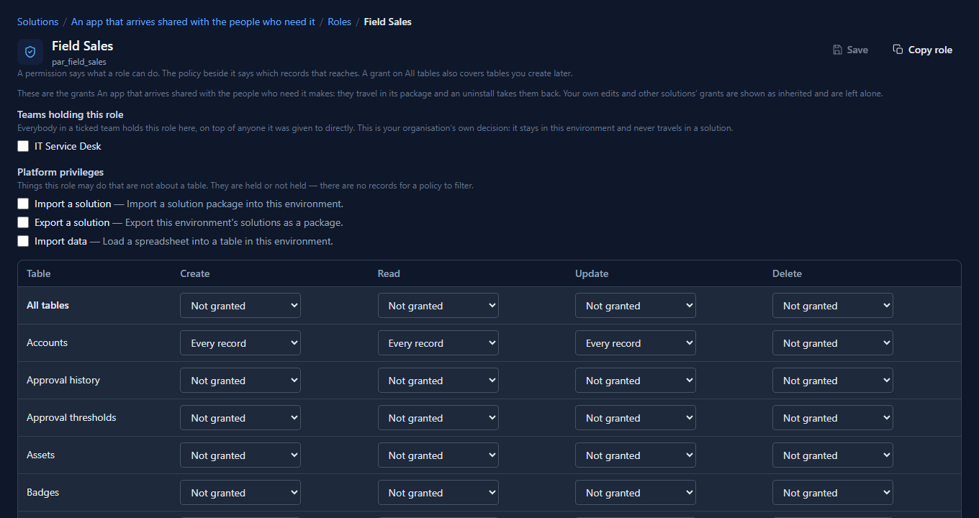Screen dimensions: 979x518
Task: Click the Field Sales shield role icon
Action: click(x=30, y=52)
